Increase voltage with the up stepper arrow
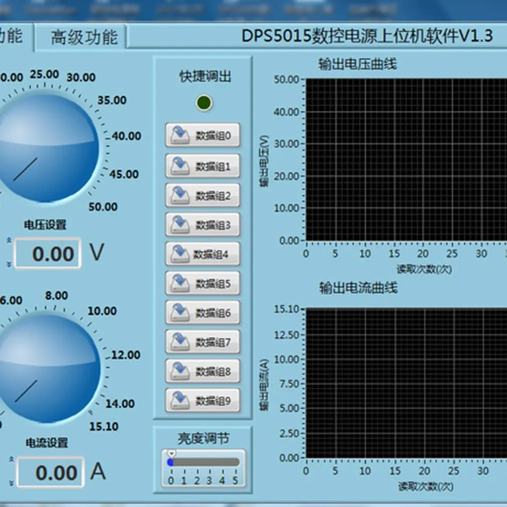Screen dimensions: 507x507 coord(9,240)
